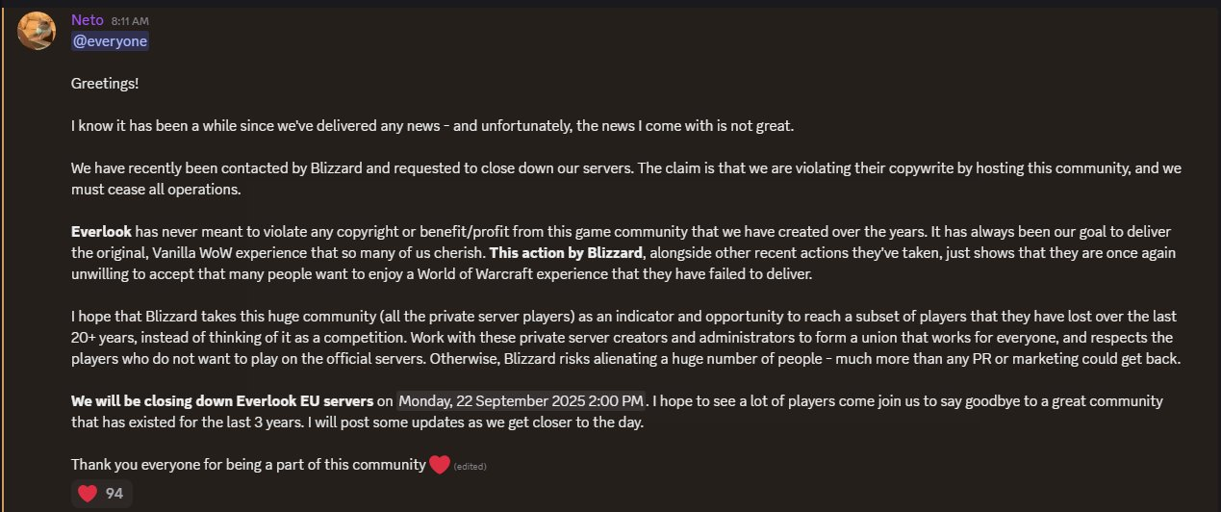Image resolution: width=1221 pixels, height=512 pixels.
Task: Click the line beginning I know it has been a while
Action: pyautogui.click(x=433, y=126)
